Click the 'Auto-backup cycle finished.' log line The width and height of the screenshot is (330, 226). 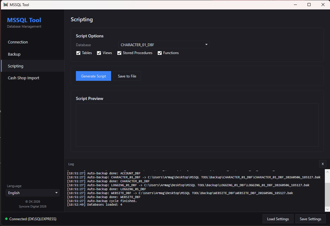[x=102, y=201]
